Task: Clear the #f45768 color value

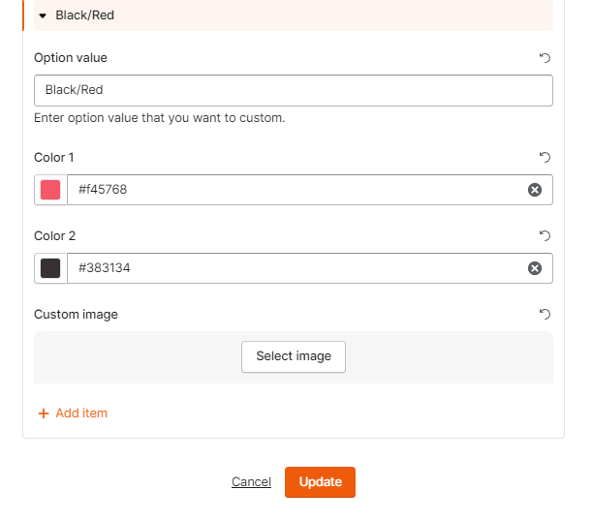Action: point(535,190)
